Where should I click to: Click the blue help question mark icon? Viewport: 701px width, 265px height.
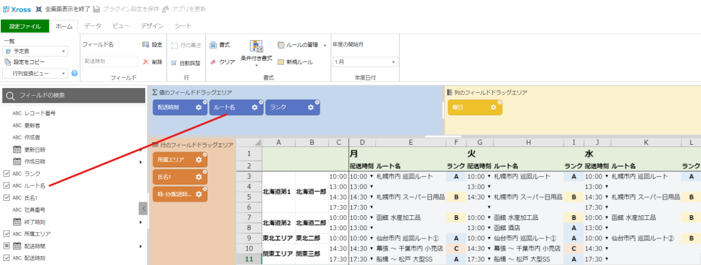click(75, 73)
